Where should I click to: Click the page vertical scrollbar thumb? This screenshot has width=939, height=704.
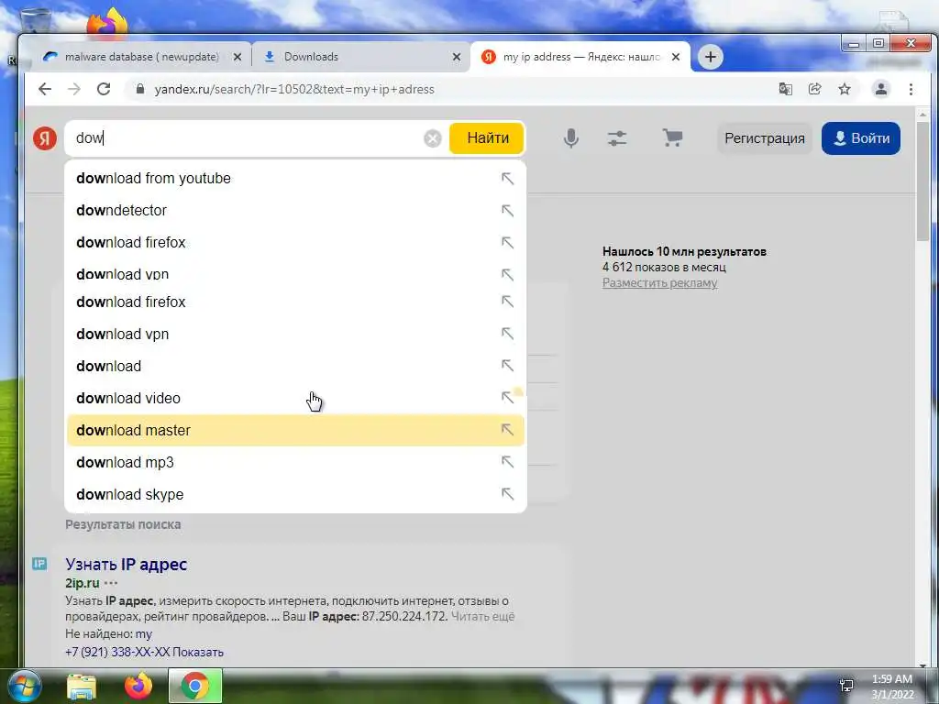tap(922, 182)
